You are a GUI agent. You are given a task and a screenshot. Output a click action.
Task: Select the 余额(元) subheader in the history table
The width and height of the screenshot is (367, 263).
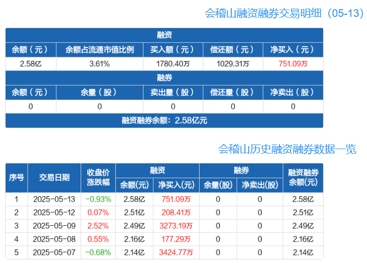coord(134,185)
